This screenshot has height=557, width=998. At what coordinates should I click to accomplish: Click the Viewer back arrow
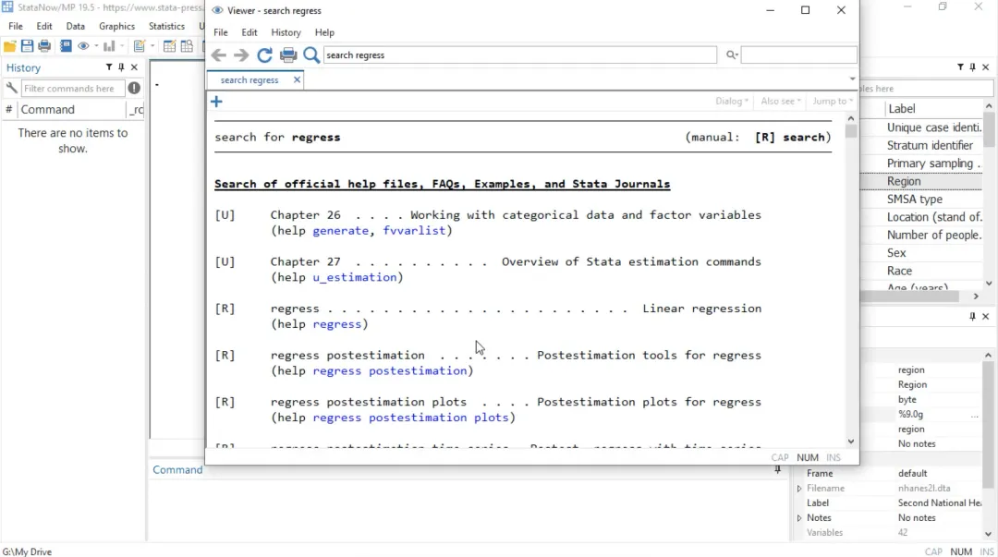[219, 55]
